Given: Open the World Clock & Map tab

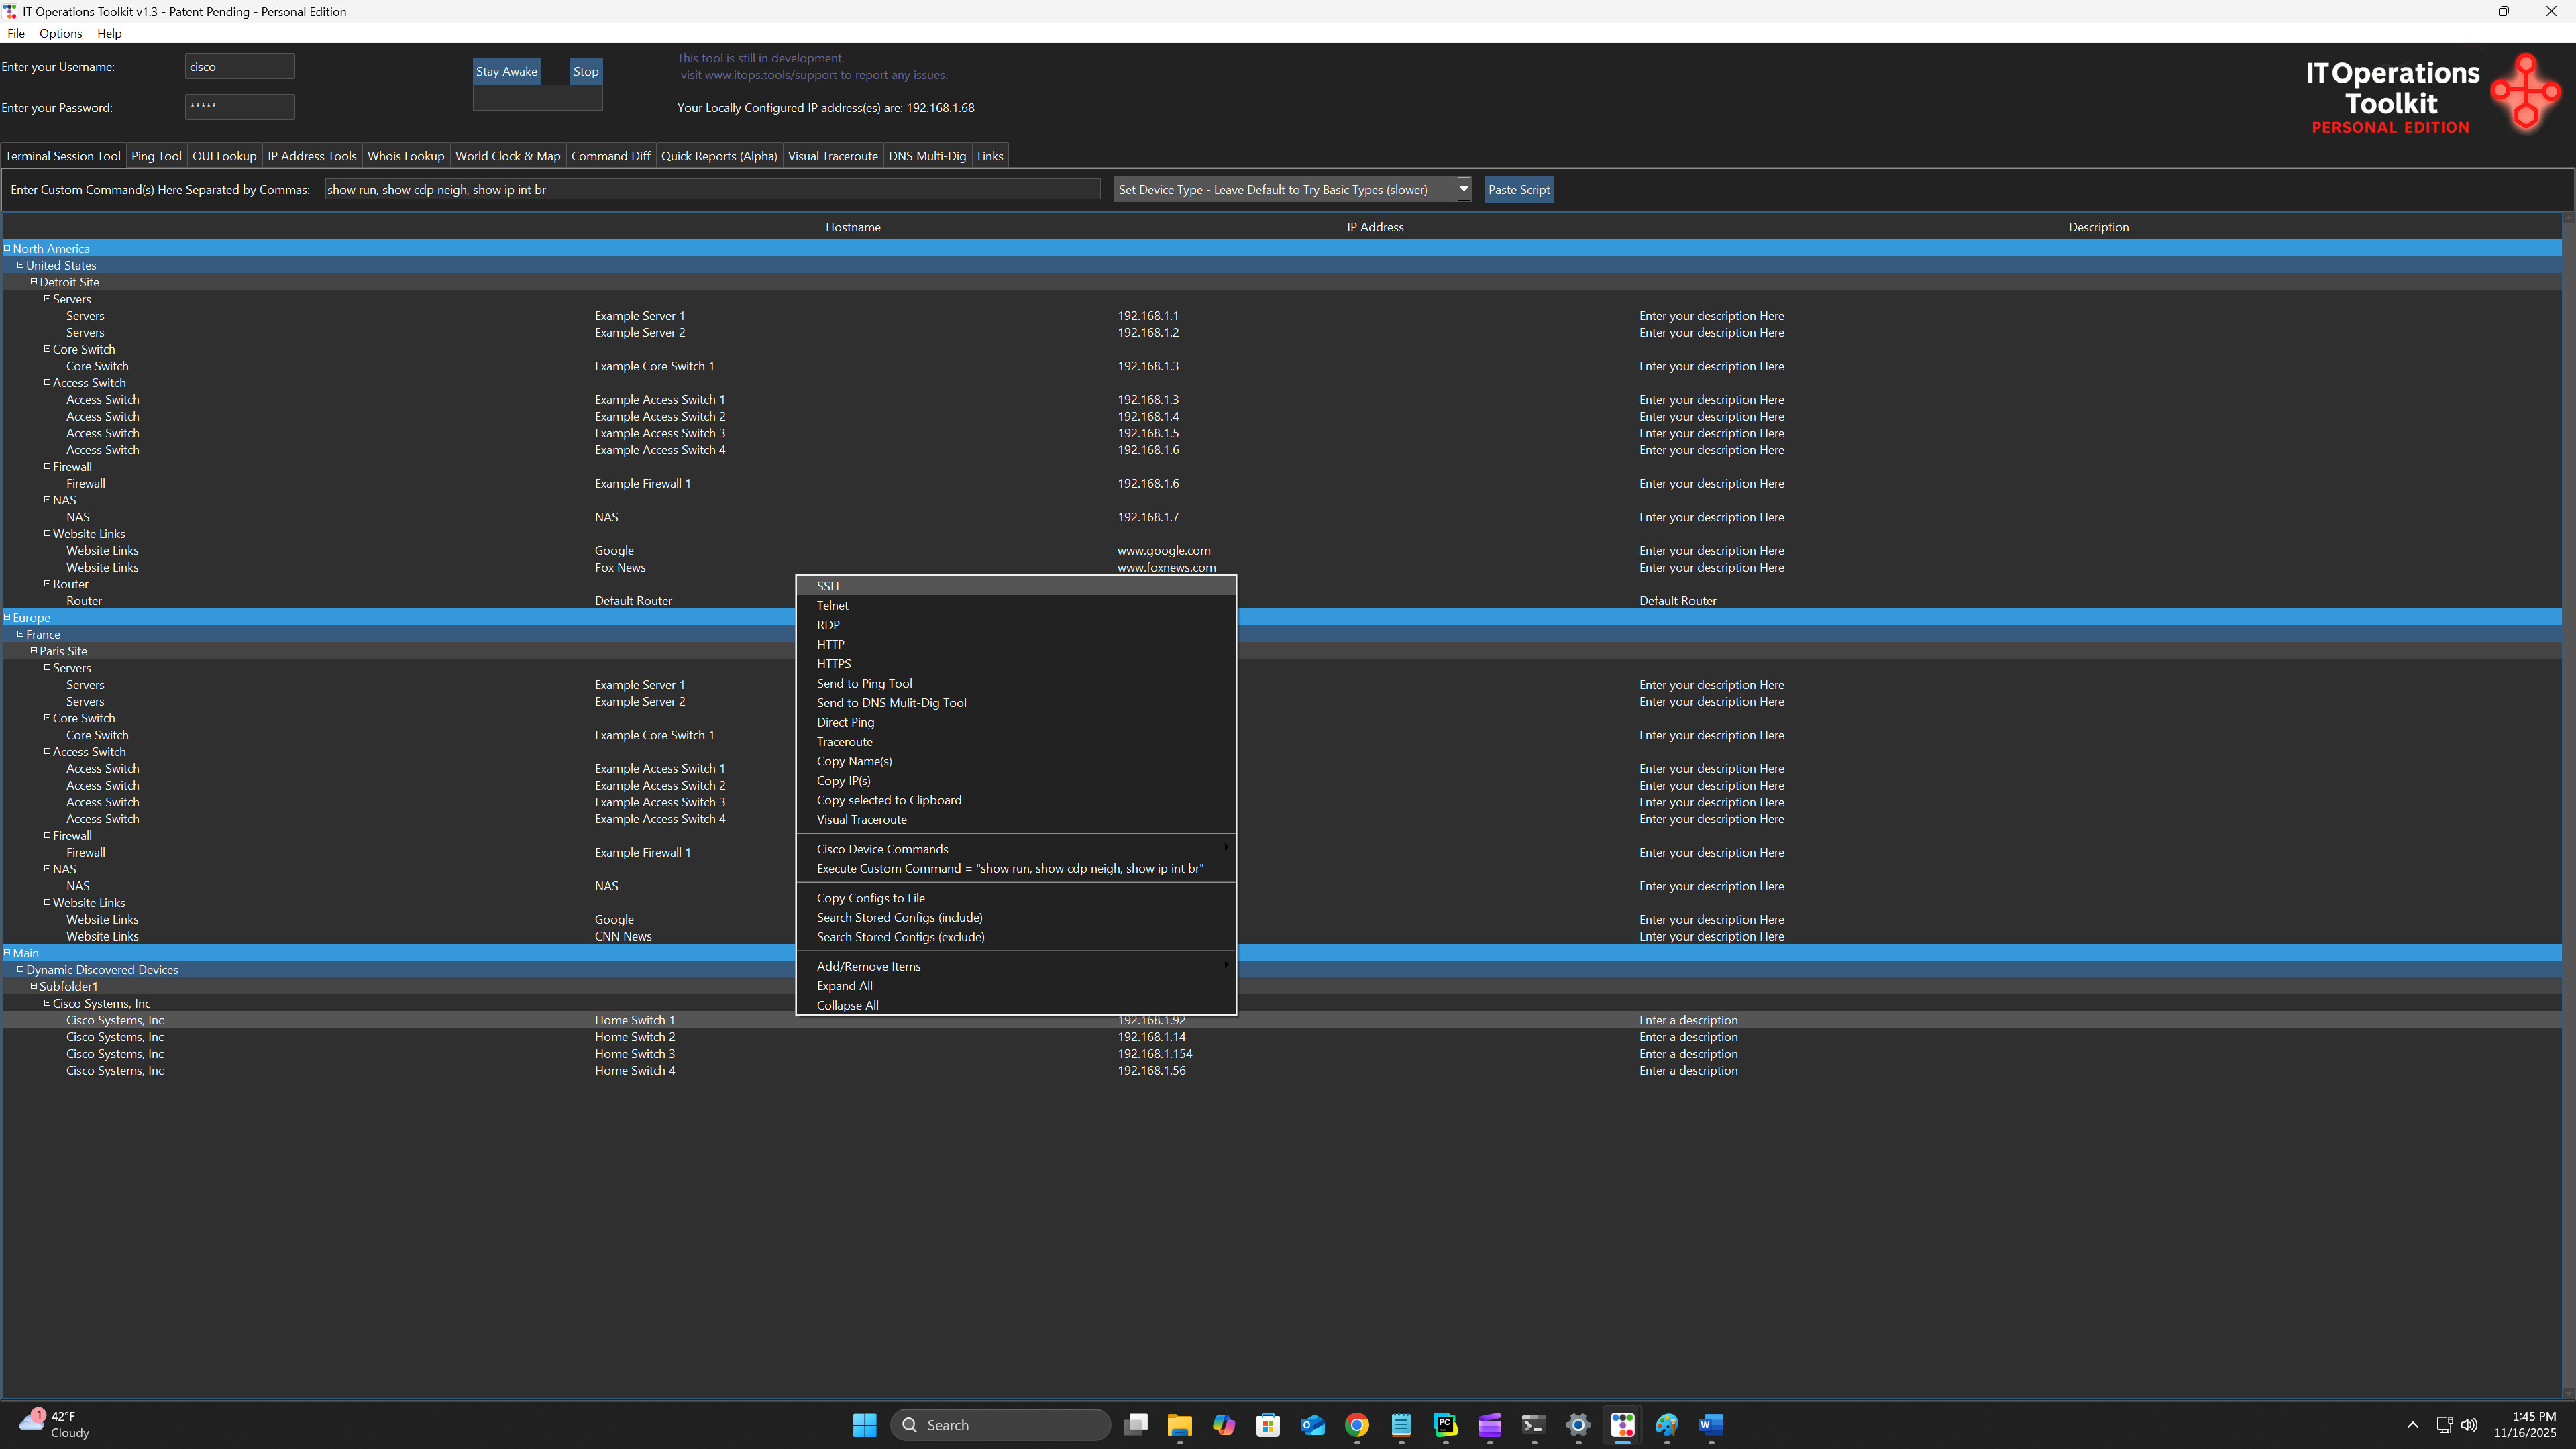Looking at the screenshot, I should coord(508,156).
